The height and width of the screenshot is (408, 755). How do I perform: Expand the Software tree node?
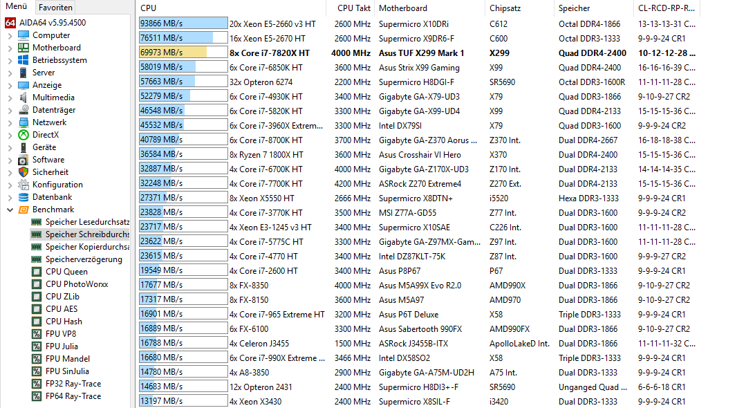10,160
